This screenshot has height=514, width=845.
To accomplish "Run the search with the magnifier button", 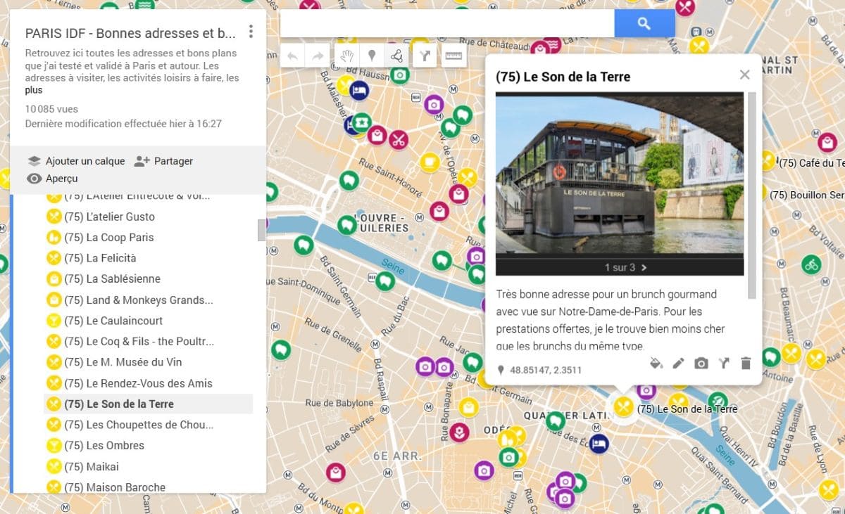I will pos(644,23).
